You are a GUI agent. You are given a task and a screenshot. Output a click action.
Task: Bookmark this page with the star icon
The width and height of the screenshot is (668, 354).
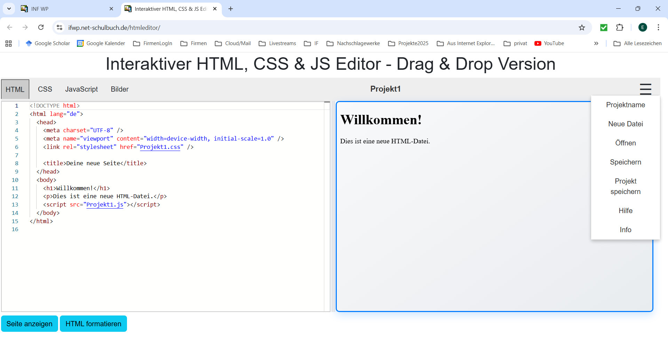[x=582, y=28]
